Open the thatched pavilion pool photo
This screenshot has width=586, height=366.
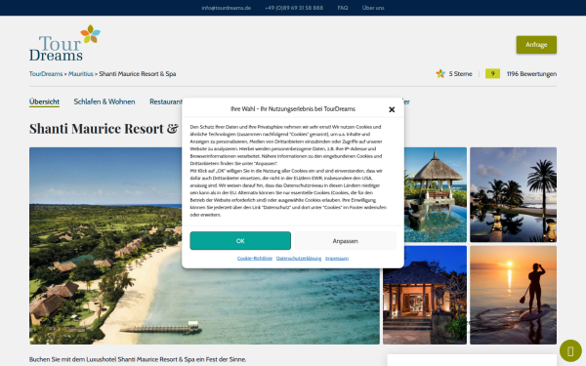(x=436, y=194)
